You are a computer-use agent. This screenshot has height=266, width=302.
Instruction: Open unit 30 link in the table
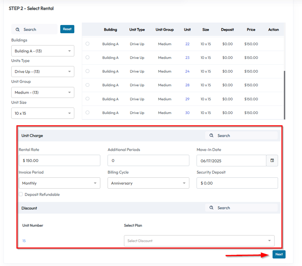click(x=187, y=113)
